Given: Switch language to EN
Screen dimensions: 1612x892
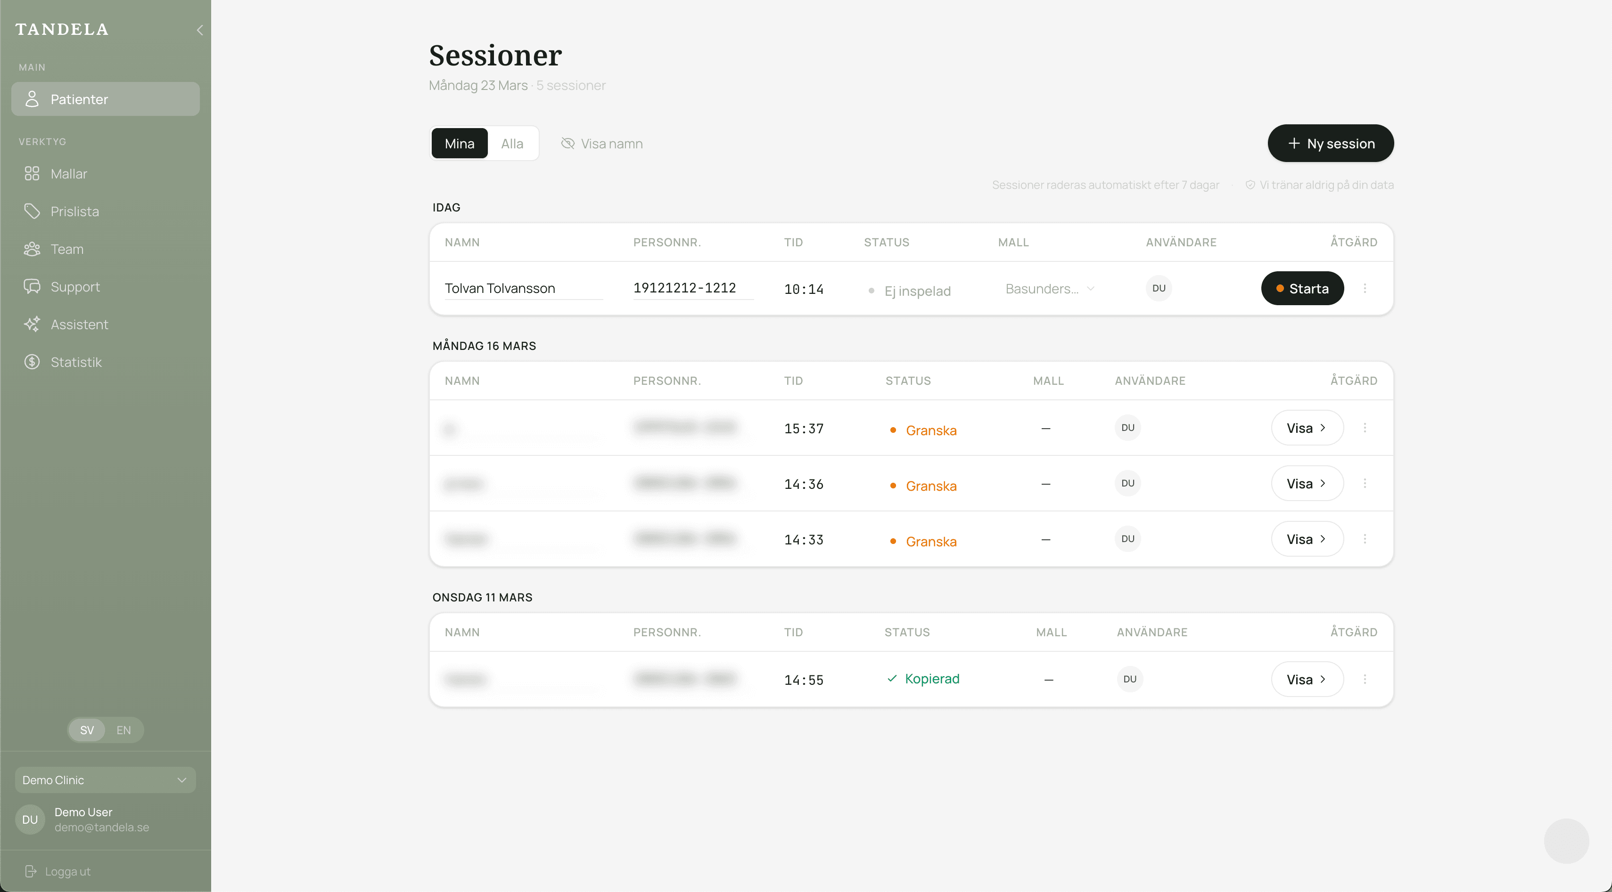Looking at the screenshot, I should (x=123, y=730).
